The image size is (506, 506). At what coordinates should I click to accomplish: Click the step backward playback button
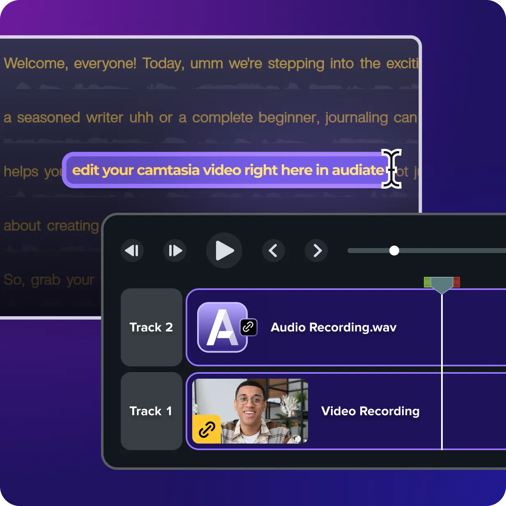(132, 251)
